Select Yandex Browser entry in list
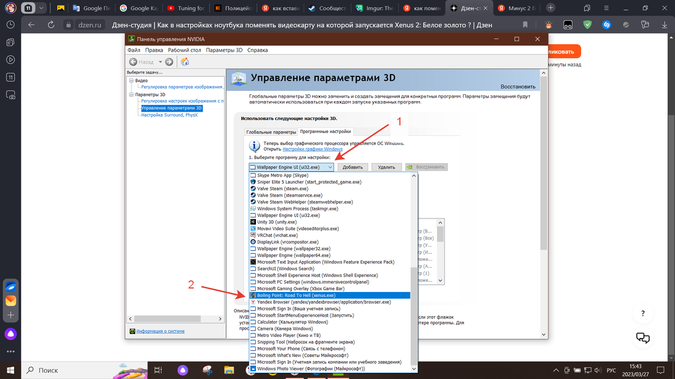Viewport: 675px width, 379px height. click(330, 302)
